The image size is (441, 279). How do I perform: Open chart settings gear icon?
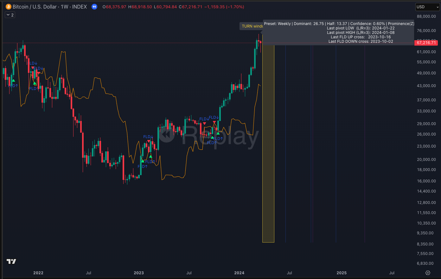[x=428, y=273]
